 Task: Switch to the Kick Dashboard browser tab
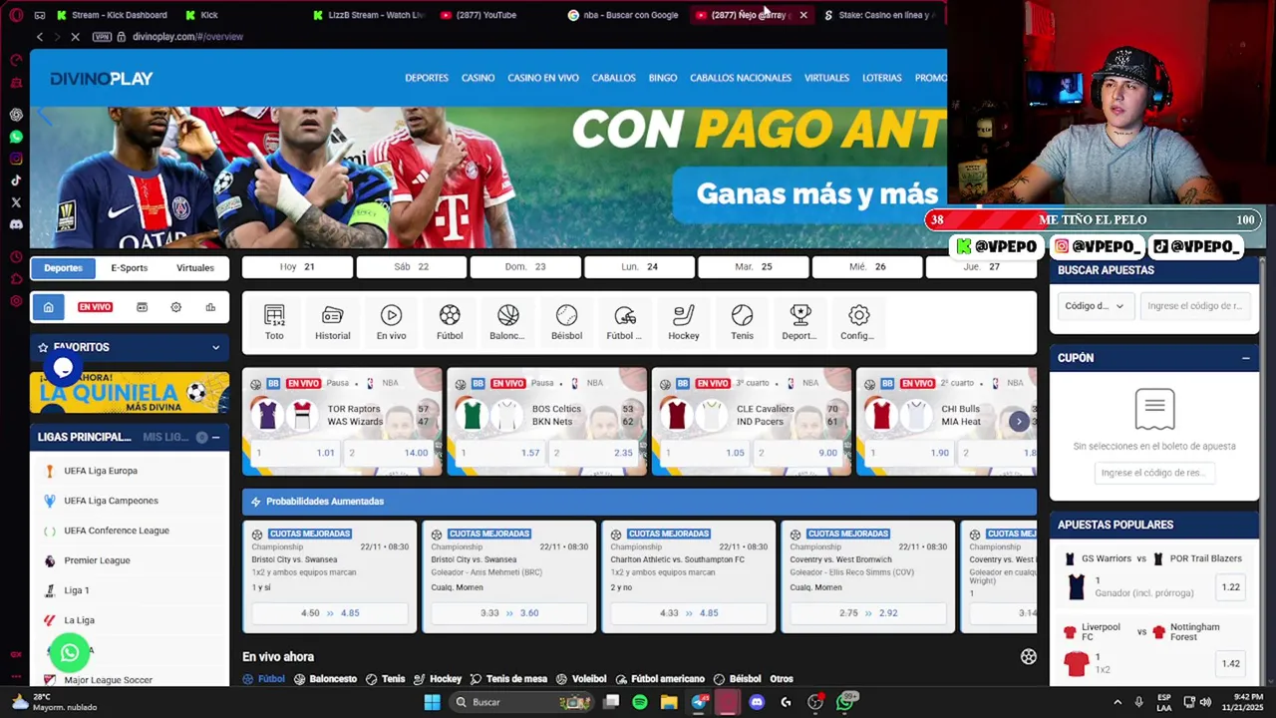120,15
